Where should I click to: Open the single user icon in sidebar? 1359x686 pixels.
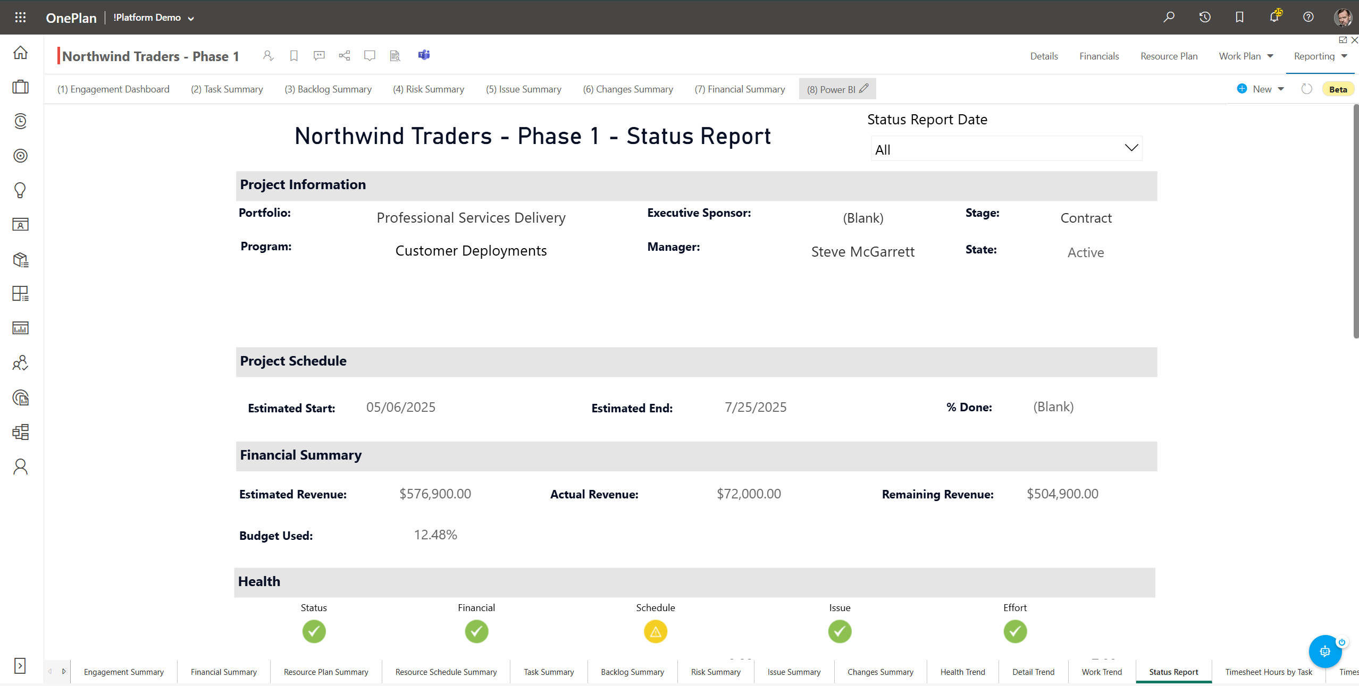20,467
